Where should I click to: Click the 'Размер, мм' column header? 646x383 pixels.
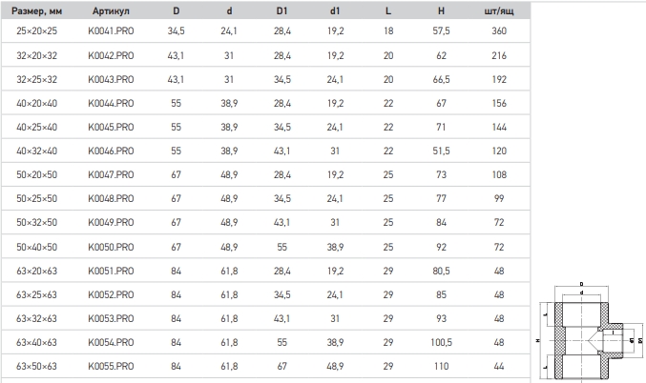36,11
